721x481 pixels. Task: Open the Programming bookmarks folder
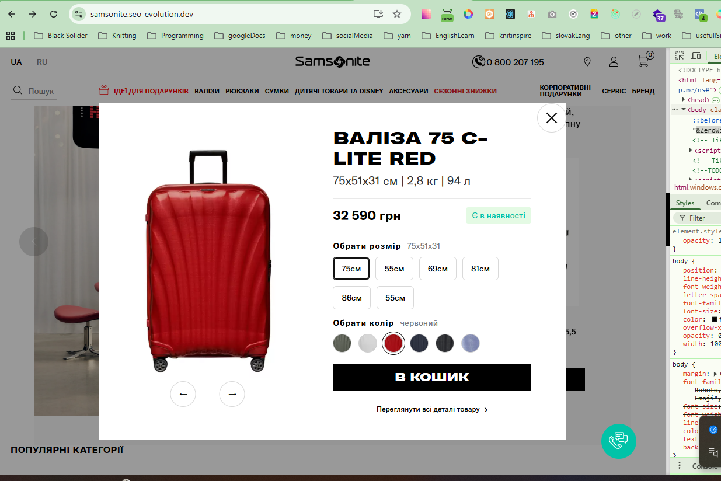tap(175, 36)
